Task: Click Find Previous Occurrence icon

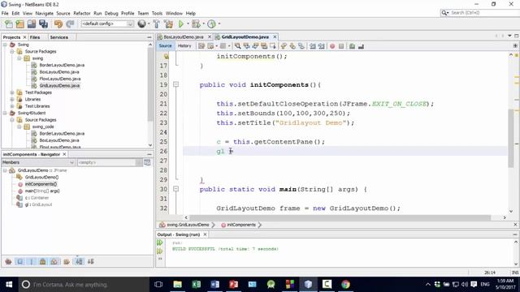Action: pos(246,46)
